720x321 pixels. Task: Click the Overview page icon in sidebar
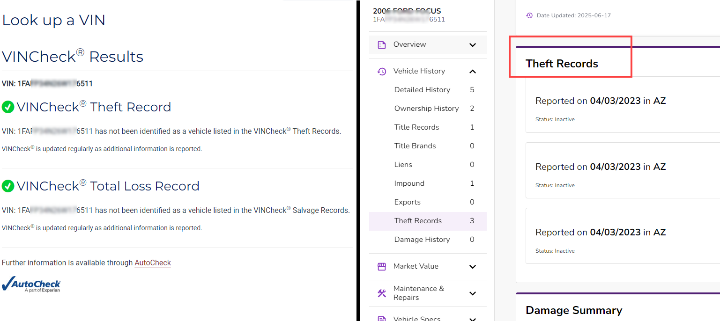coord(382,45)
